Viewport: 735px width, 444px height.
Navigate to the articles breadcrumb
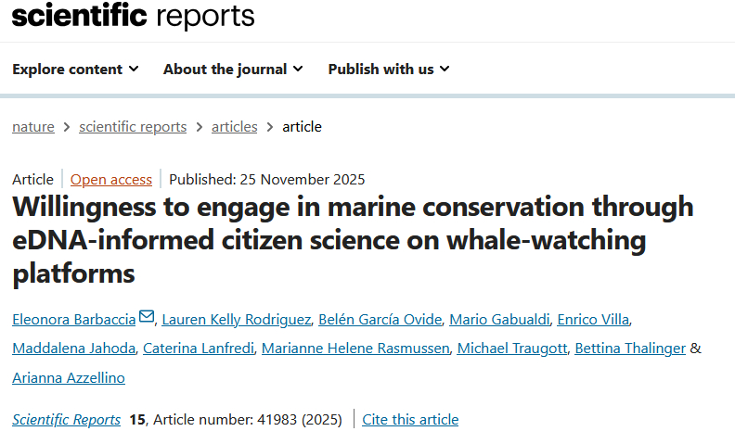point(235,127)
